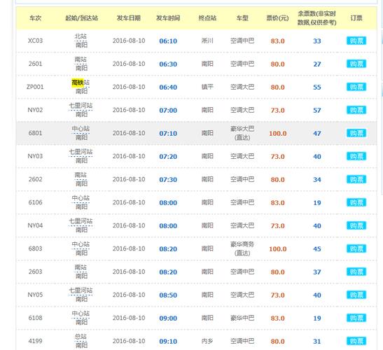Click 豪华中巴 vehicle type in 6108 row

click(242, 318)
